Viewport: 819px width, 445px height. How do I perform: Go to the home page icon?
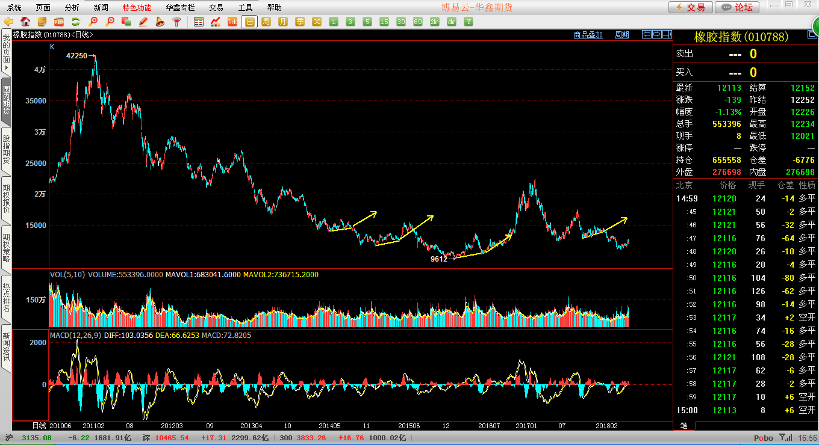coord(25,22)
